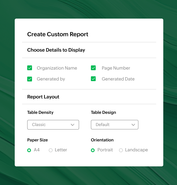Choose the Landscape orientation radio button
177x185 pixels.
(x=121, y=150)
